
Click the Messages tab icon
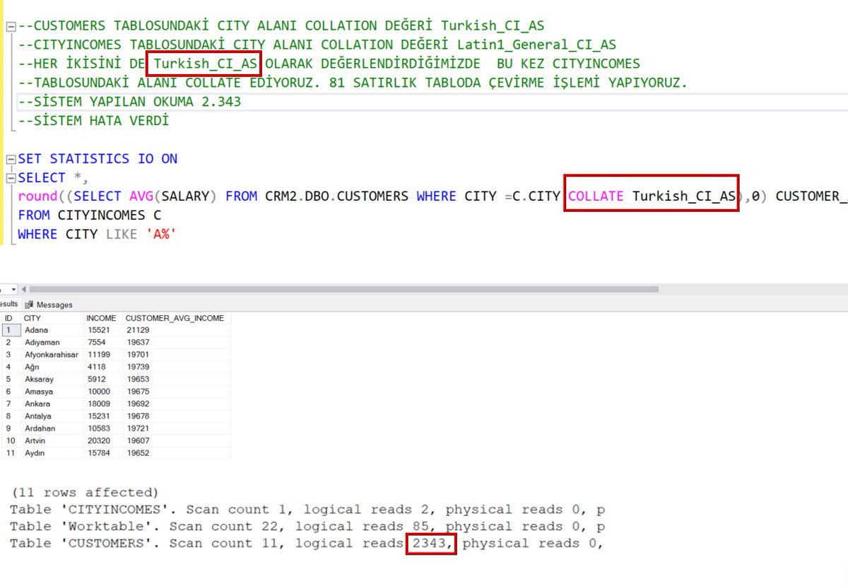[30, 305]
